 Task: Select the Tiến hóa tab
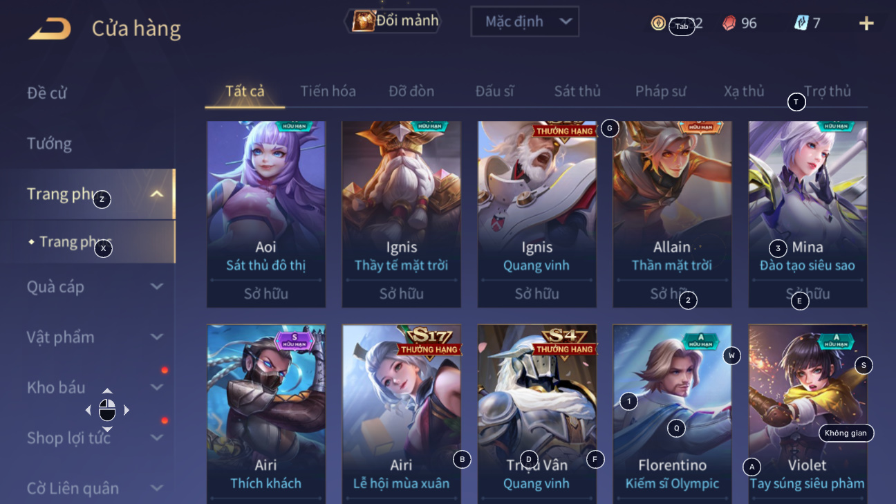coord(328,91)
